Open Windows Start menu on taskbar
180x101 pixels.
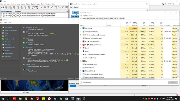[3, 99]
